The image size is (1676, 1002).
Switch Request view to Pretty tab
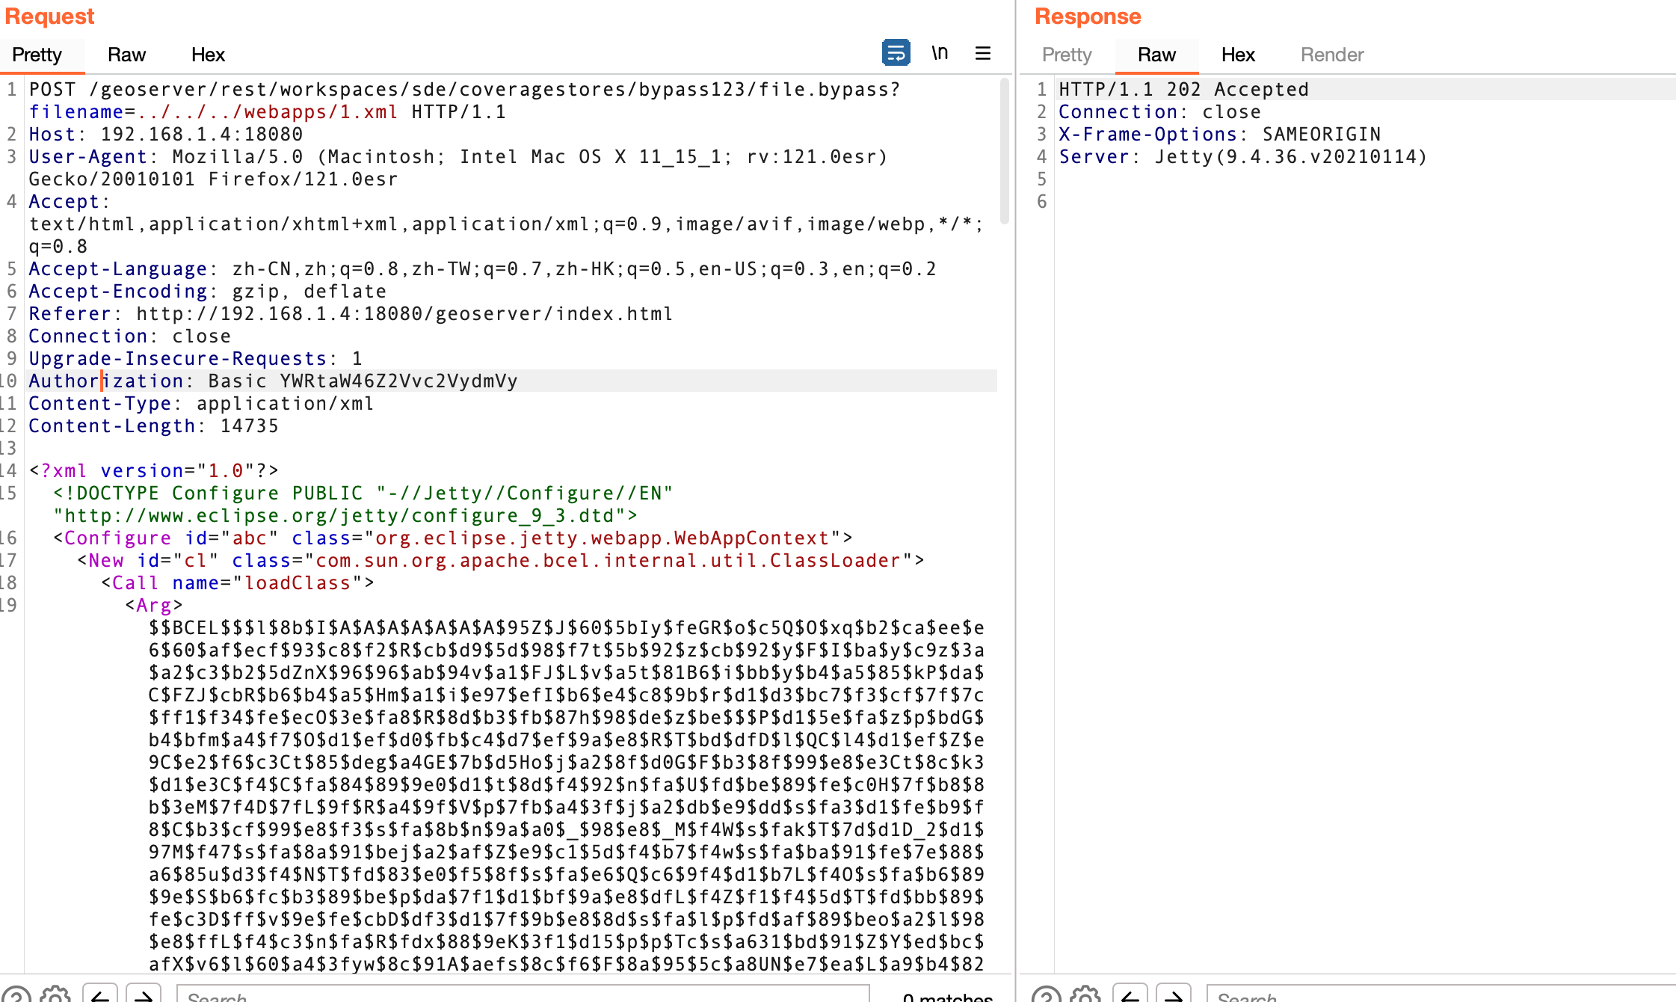(37, 55)
